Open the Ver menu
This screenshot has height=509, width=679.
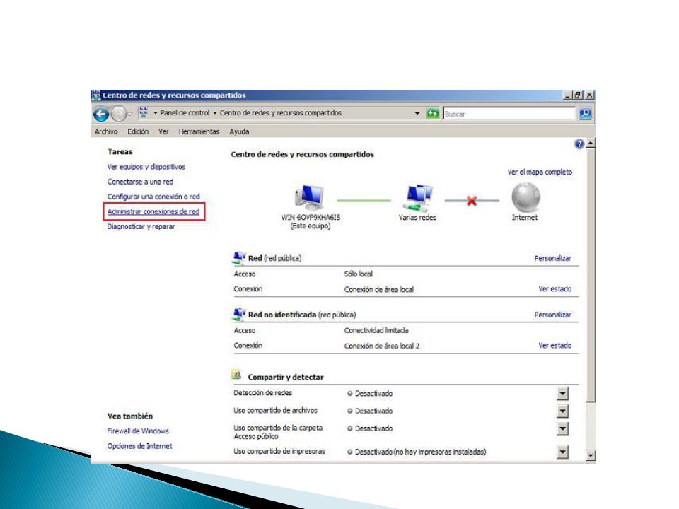click(x=163, y=131)
